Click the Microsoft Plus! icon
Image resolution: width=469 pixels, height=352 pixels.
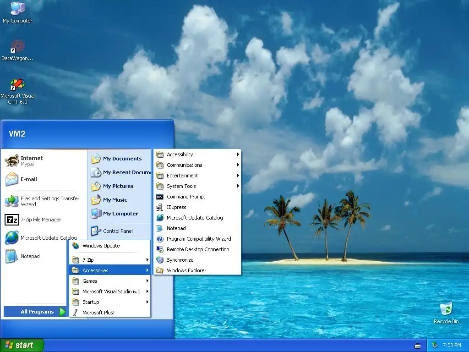(x=76, y=313)
